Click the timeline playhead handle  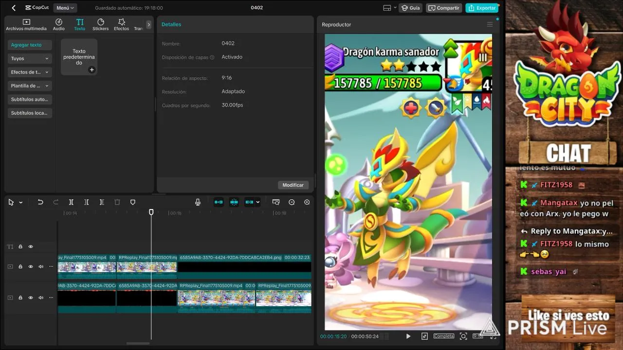click(x=151, y=212)
